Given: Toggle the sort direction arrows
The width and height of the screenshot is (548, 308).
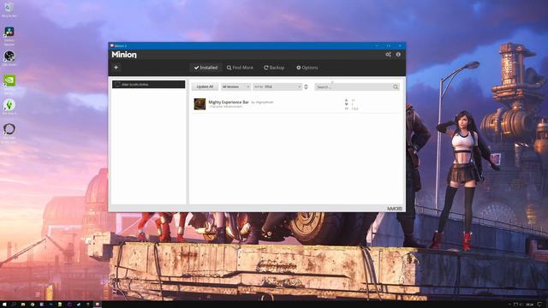Looking at the screenshot, I should click(x=307, y=86).
